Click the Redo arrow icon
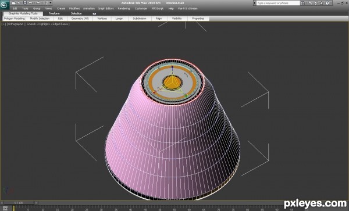The image size is (349, 211). click(38, 3)
